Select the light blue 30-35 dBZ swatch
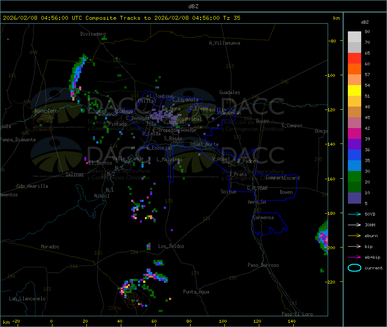The width and height of the screenshot is (387, 327). click(354, 166)
